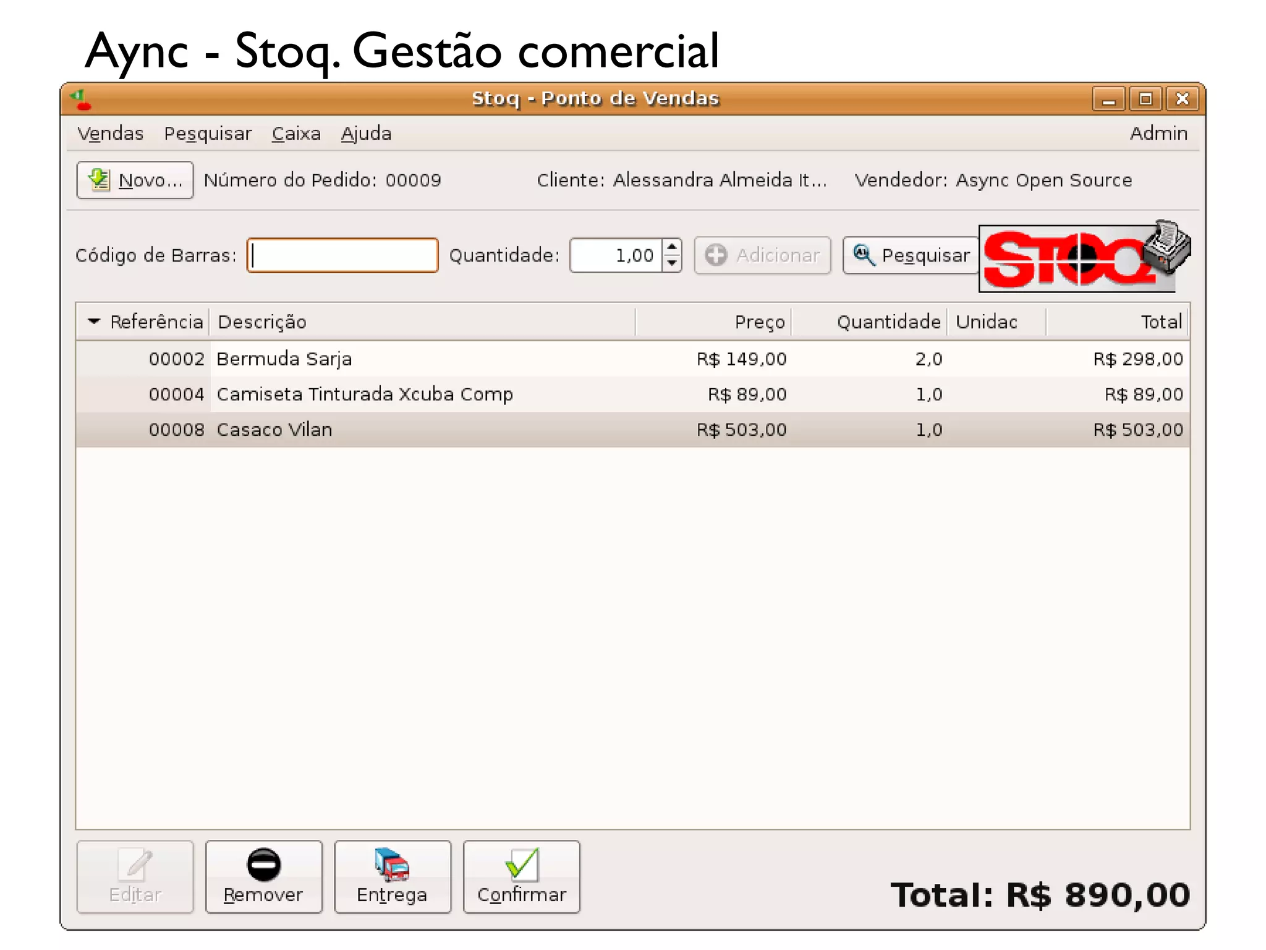Open the Vendas menu

(x=110, y=134)
